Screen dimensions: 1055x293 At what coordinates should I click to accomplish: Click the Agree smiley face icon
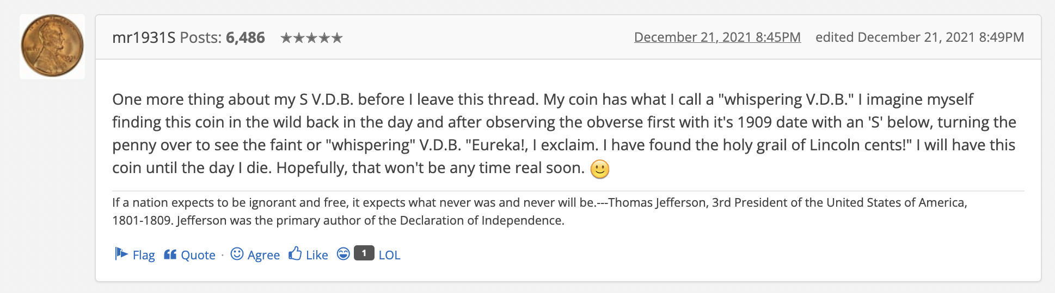point(237,254)
